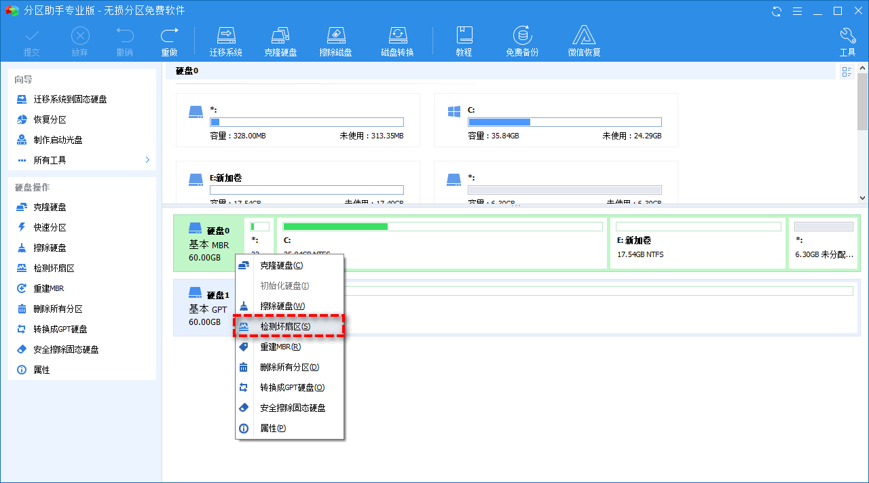869x483 pixels.
Task: Expand 所有工具 in the sidebar
Action: [81, 160]
